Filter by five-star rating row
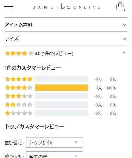The image size is (132, 158). [x=61, y=79]
